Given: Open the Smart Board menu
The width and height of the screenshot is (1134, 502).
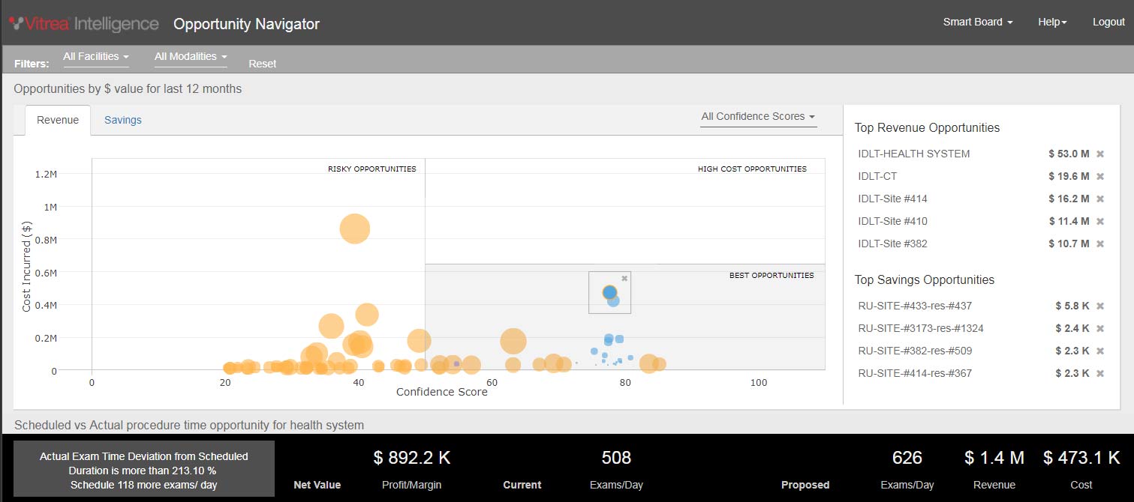Looking at the screenshot, I should click(977, 22).
